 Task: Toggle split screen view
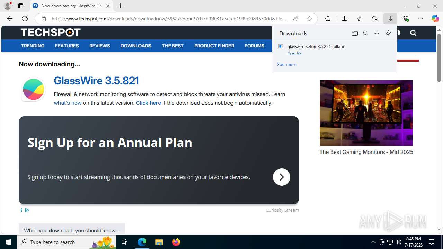pyautogui.click(x=344, y=19)
